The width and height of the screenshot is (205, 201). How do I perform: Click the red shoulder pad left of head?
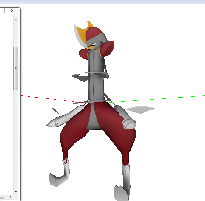coord(83,54)
